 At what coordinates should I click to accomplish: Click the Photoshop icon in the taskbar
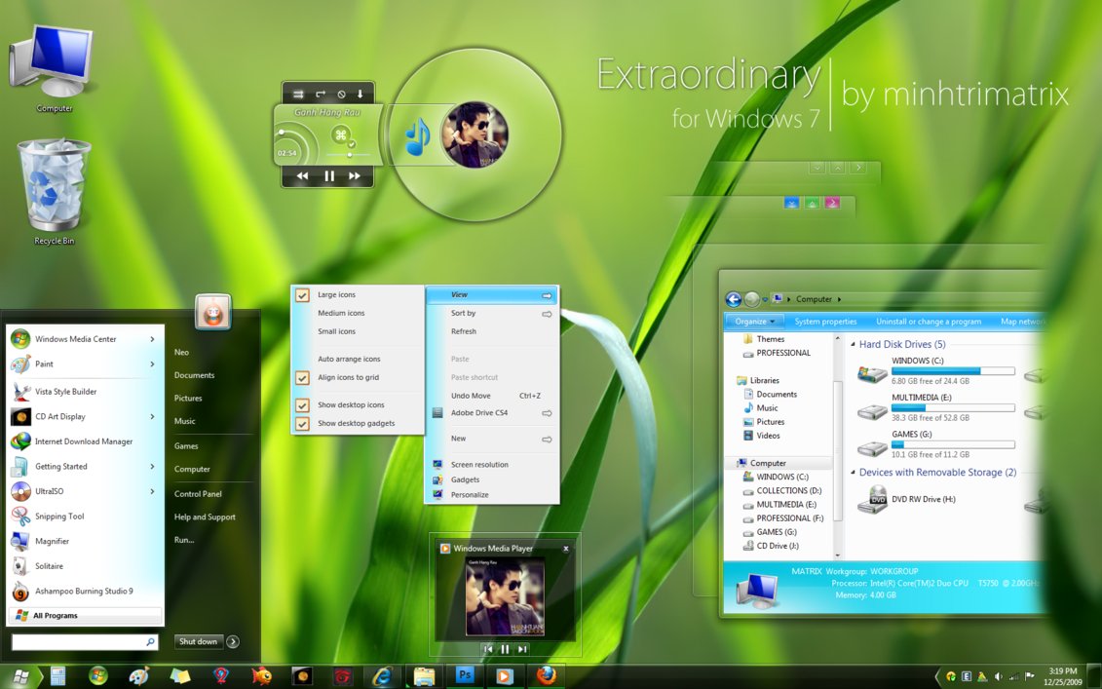466,674
